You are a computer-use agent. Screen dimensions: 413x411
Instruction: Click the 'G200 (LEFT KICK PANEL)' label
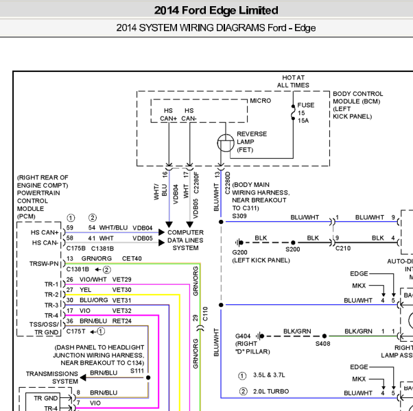[x=261, y=256]
